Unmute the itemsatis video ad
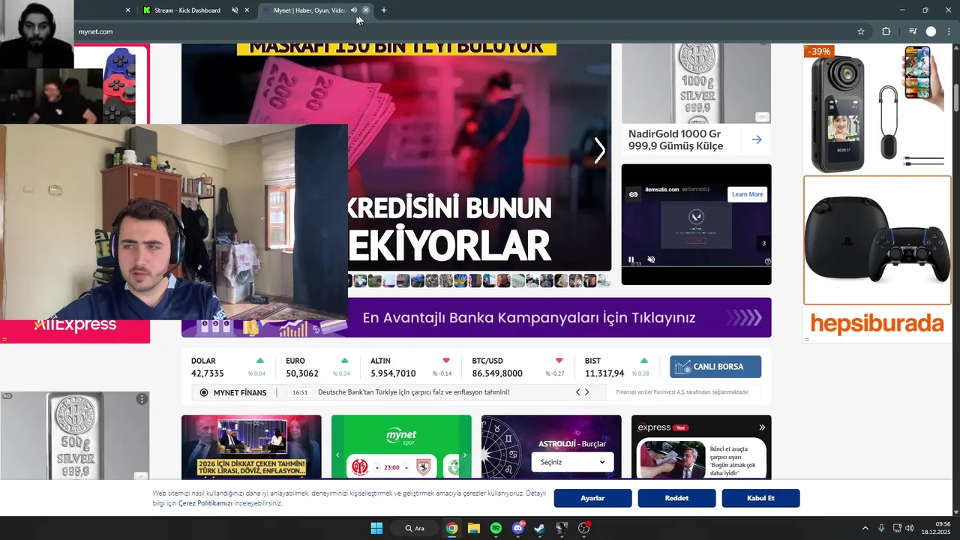 click(x=651, y=259)
